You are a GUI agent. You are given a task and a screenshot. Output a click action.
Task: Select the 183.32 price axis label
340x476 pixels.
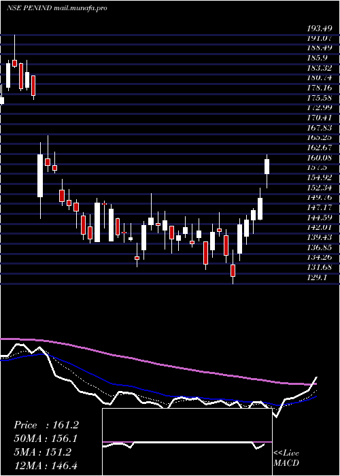(319, 68)
